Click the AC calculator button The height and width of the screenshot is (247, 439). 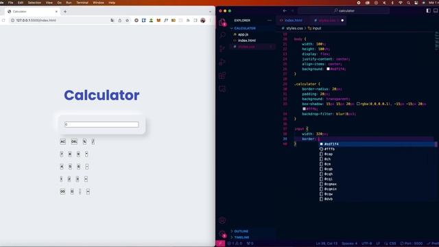pos(62,142)
